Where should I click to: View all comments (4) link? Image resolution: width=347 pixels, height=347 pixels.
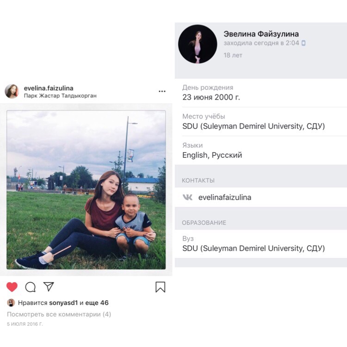point(59,314)
